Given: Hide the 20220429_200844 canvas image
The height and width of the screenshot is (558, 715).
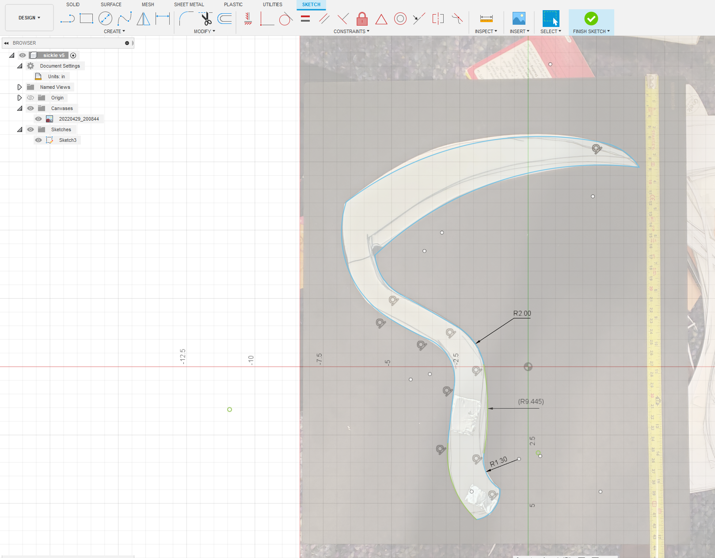Looking at the screenshot, I should tap(38, 119).
